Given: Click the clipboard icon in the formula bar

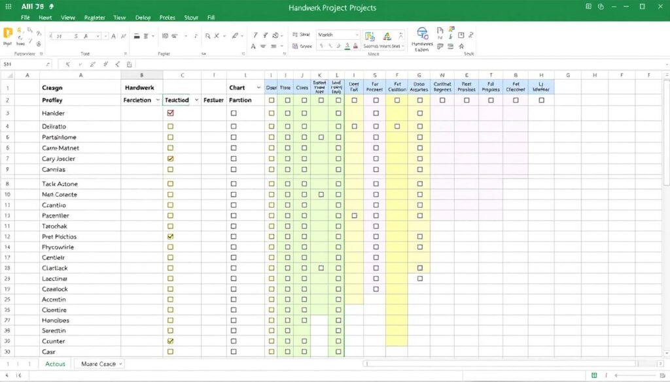Looking at the screenshot, I should [x=129, y=65].
